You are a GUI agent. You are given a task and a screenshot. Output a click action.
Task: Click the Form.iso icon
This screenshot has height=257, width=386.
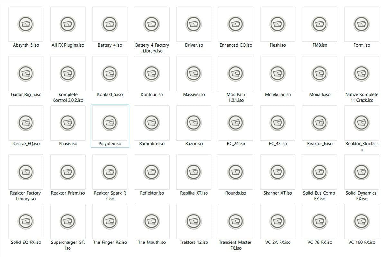[362, 24]
